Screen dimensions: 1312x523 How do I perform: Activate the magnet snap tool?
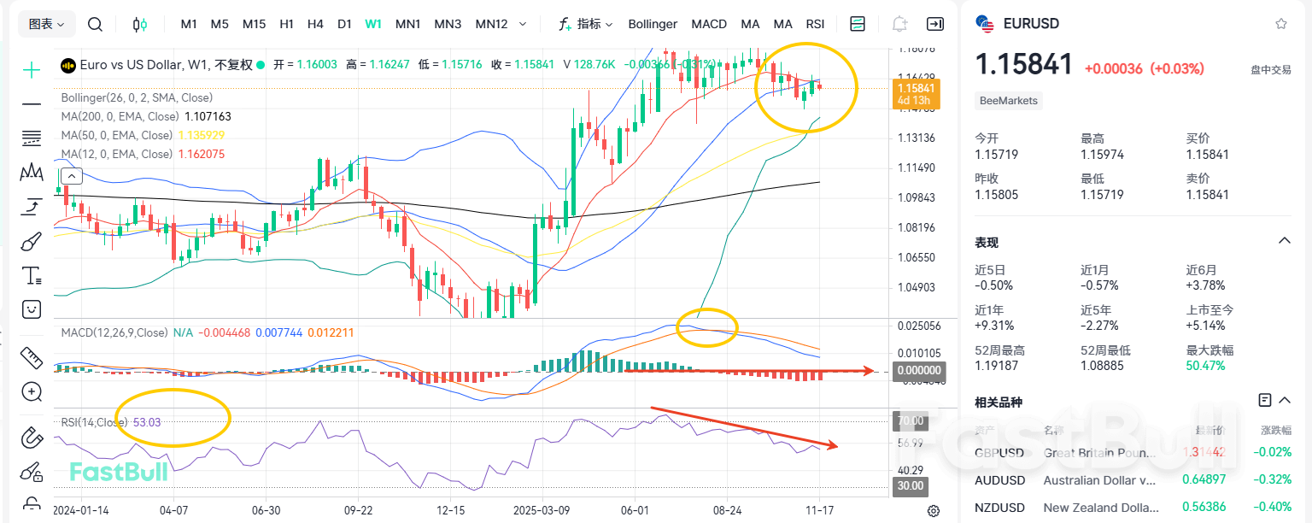point(31,436)
